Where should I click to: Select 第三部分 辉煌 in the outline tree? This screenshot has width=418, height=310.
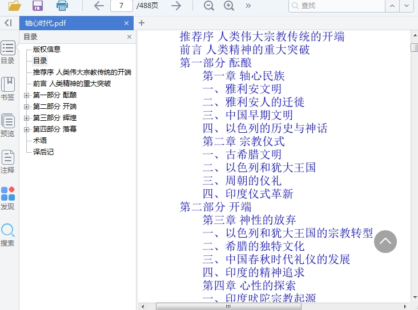(55, 117)
